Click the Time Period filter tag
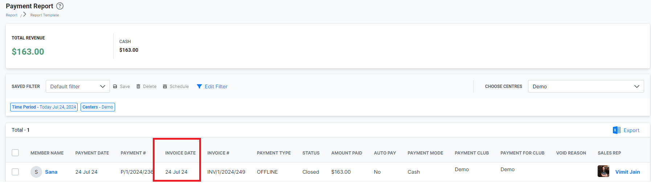This screenshot has height=186, width=651. pos(44,107)
